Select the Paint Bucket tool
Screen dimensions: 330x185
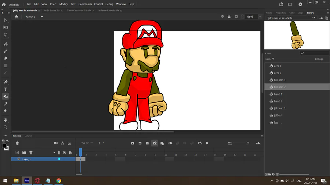coord(5,97)
